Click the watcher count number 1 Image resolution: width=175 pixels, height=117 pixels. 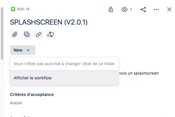click(x=131, y=9)
